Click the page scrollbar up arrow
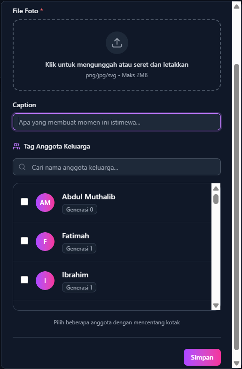Screen dimensions: 242x369 [x=236, y=6]
